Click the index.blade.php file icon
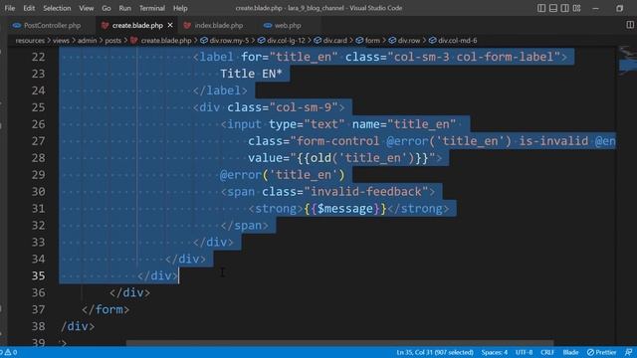 (187, 25)
